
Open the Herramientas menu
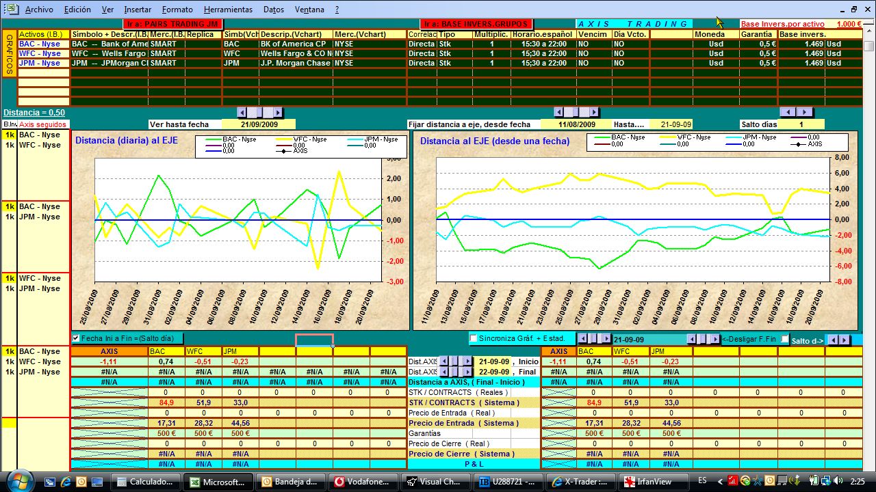click(x=228, y=10)
